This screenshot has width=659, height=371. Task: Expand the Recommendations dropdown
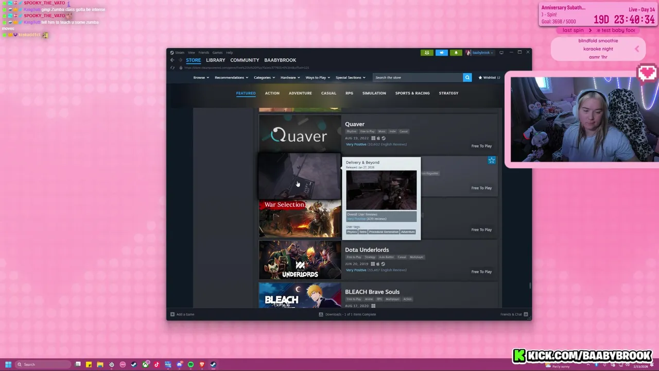[x=231, y=77]
